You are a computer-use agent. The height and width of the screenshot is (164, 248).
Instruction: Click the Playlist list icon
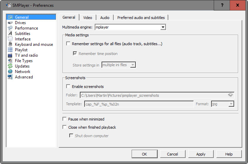tap(10, 50)
